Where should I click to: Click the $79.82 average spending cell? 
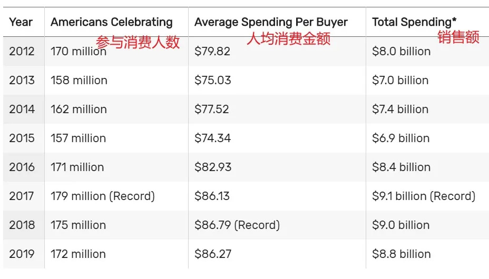tap(212, 52)
